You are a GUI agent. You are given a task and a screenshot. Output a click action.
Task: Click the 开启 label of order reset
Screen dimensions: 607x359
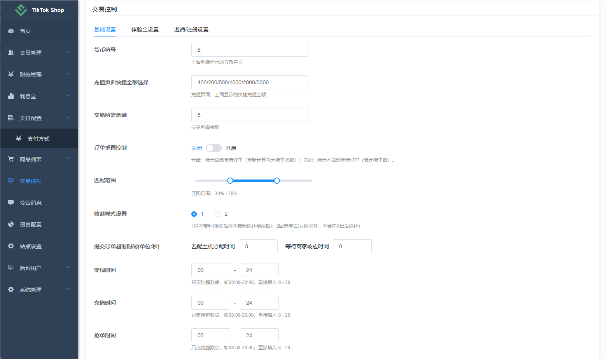(231, 148)
